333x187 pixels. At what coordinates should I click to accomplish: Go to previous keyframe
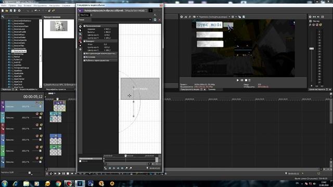point(114,168)
